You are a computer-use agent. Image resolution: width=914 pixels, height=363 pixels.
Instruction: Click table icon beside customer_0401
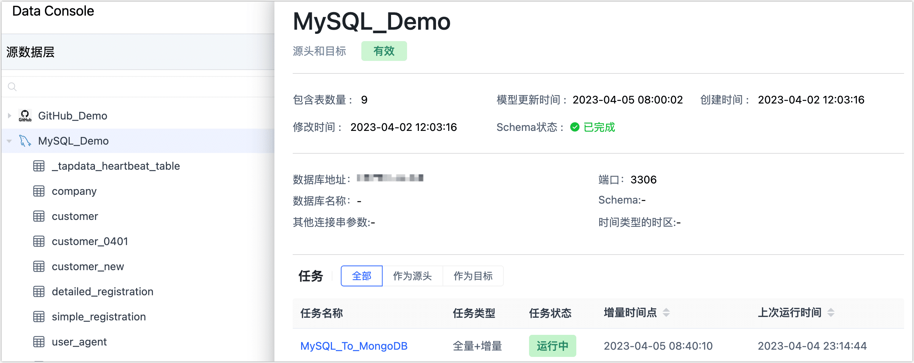coord(39,241)
